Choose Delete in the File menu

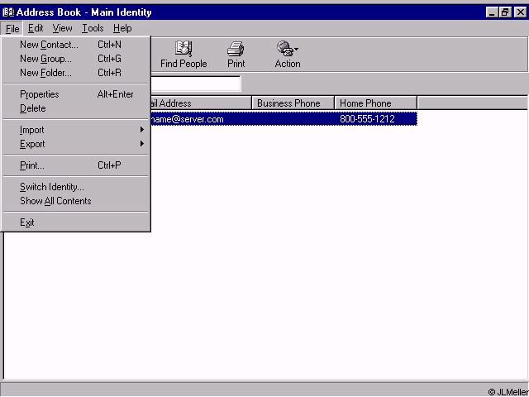(x=33, y=108)
